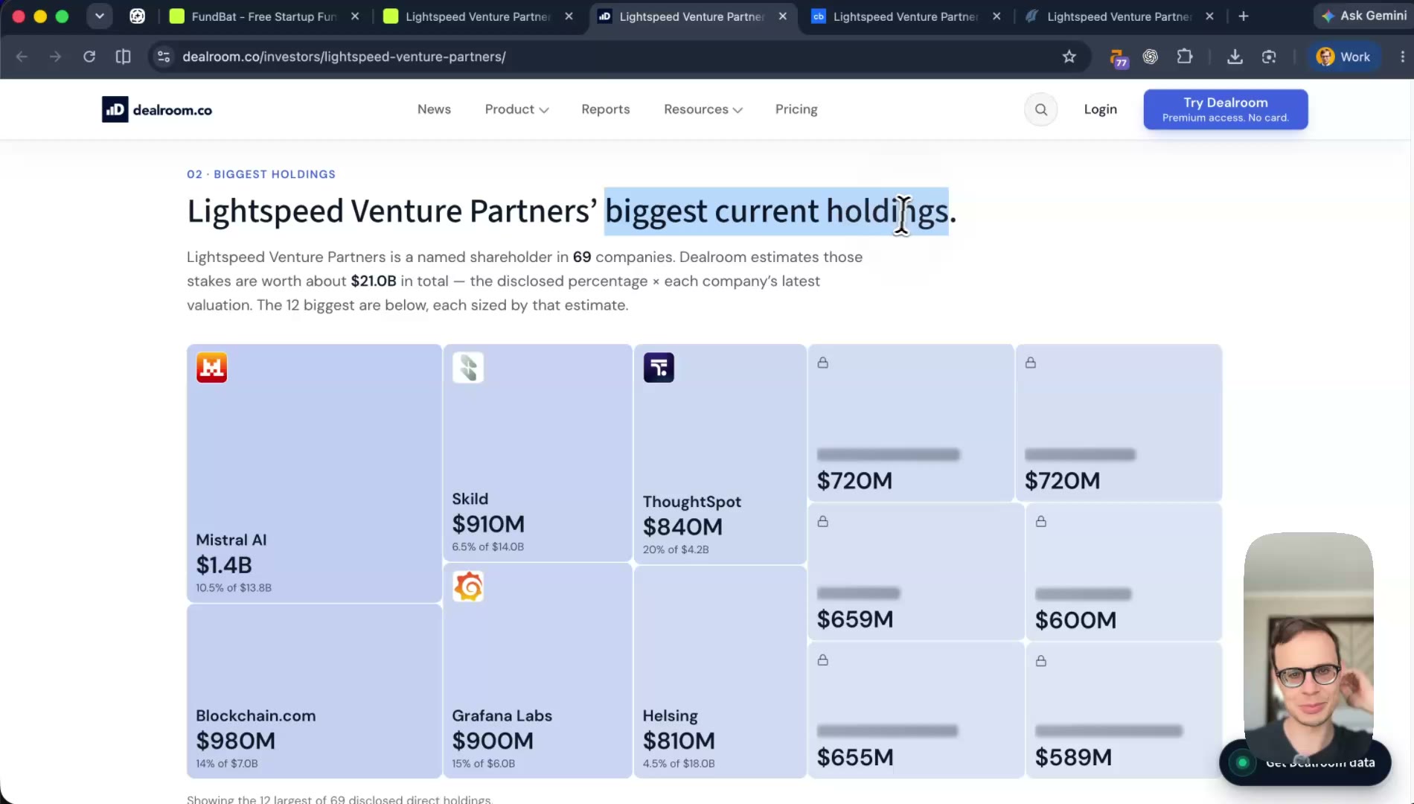Click the lock icon on the $589M tile
This screenshot has height=804, width=1414.
[1041, 660]
